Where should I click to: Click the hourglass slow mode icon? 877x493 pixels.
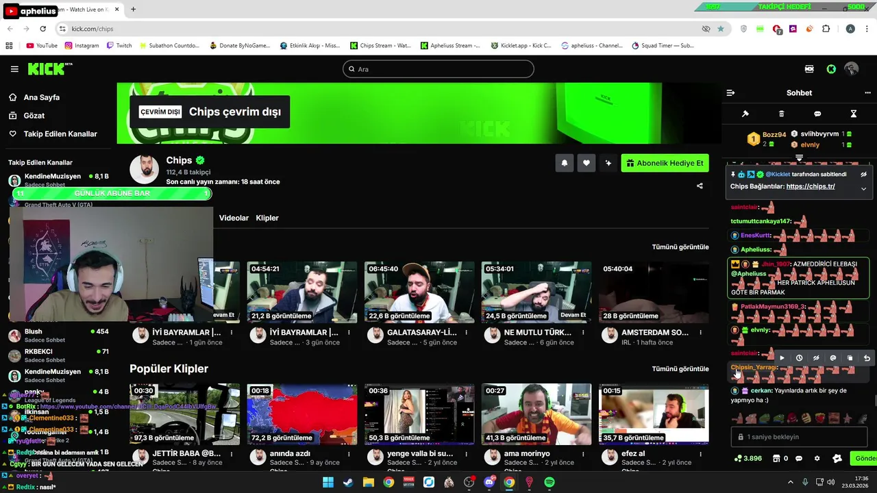point(854,114)
